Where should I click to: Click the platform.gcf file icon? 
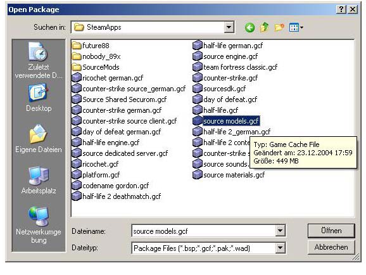(77, 174)
